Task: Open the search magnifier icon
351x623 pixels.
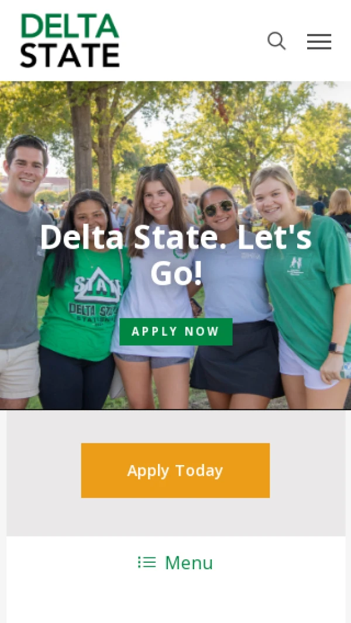Action: [x=277, y=41]
